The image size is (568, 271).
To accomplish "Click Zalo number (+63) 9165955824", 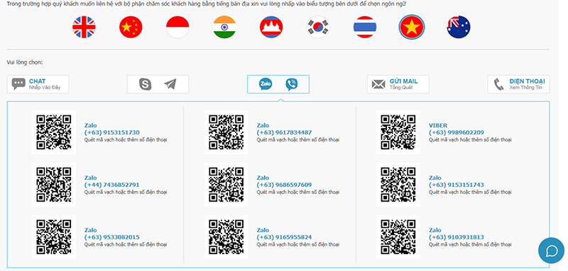I will tap(285, 237).
